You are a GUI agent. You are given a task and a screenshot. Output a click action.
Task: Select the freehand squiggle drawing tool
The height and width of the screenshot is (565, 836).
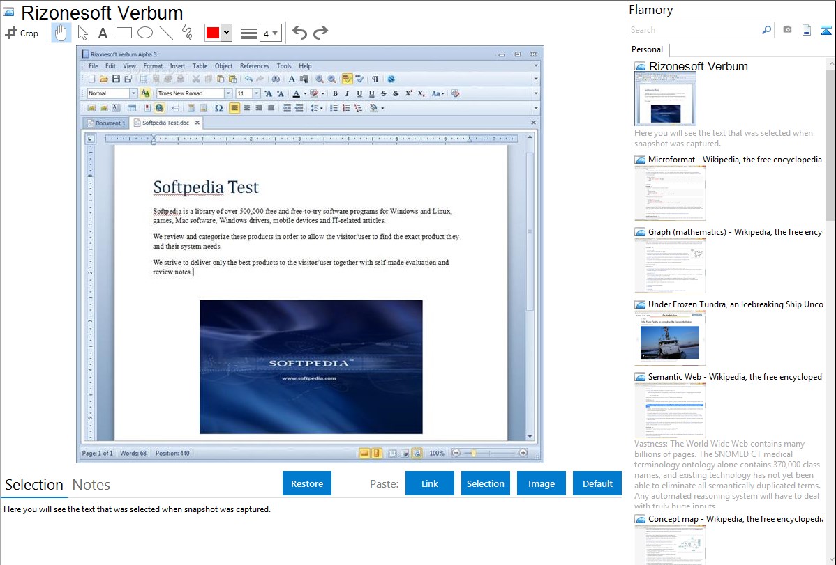point(187,33)
